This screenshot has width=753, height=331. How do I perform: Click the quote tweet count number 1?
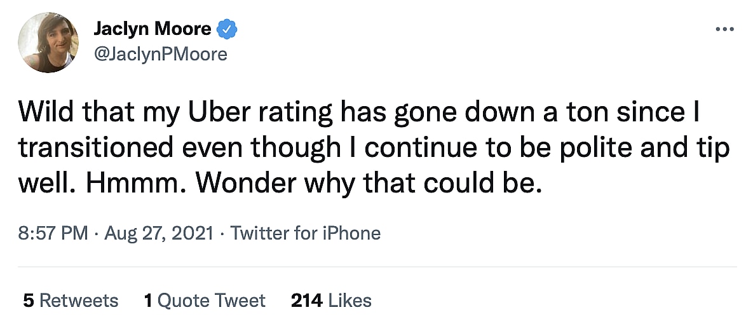[x=148, y=300]
